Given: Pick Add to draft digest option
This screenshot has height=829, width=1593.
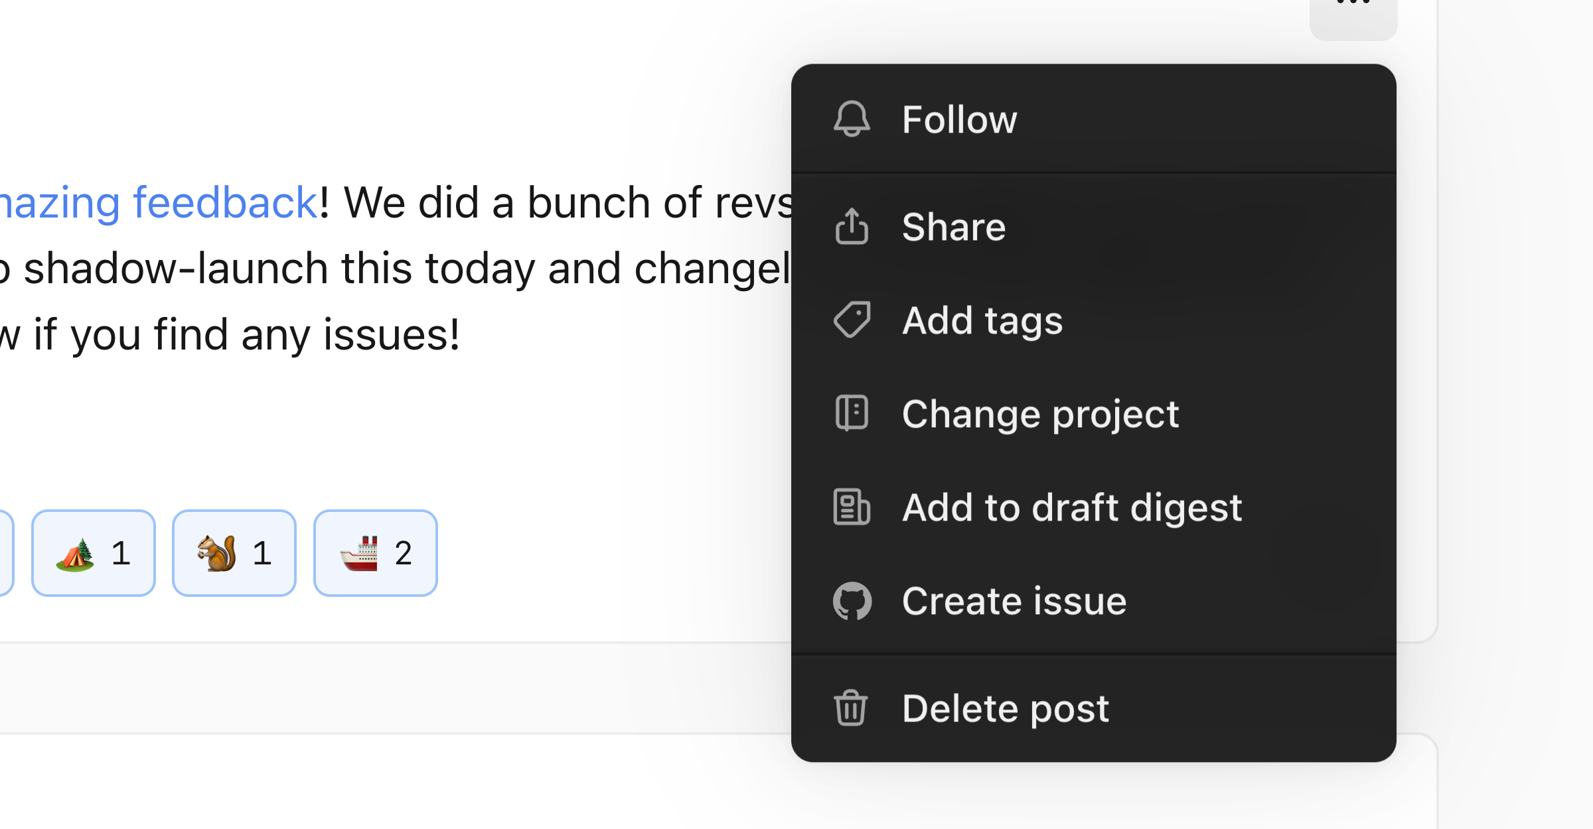Looking at the screenshot, I should click(1072, 507).
